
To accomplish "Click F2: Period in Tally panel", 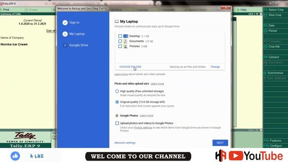I will [270, 31].
